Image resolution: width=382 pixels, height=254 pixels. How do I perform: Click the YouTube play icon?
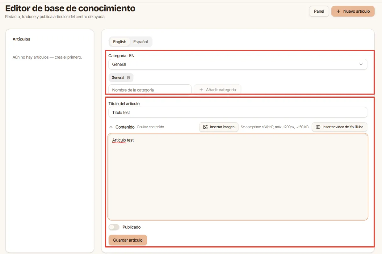click(x=318, y=127)
